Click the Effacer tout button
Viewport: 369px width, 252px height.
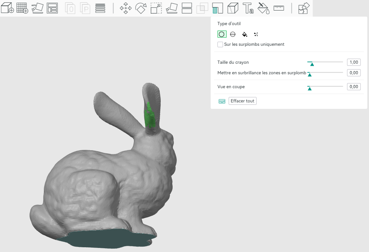point(242,101)
